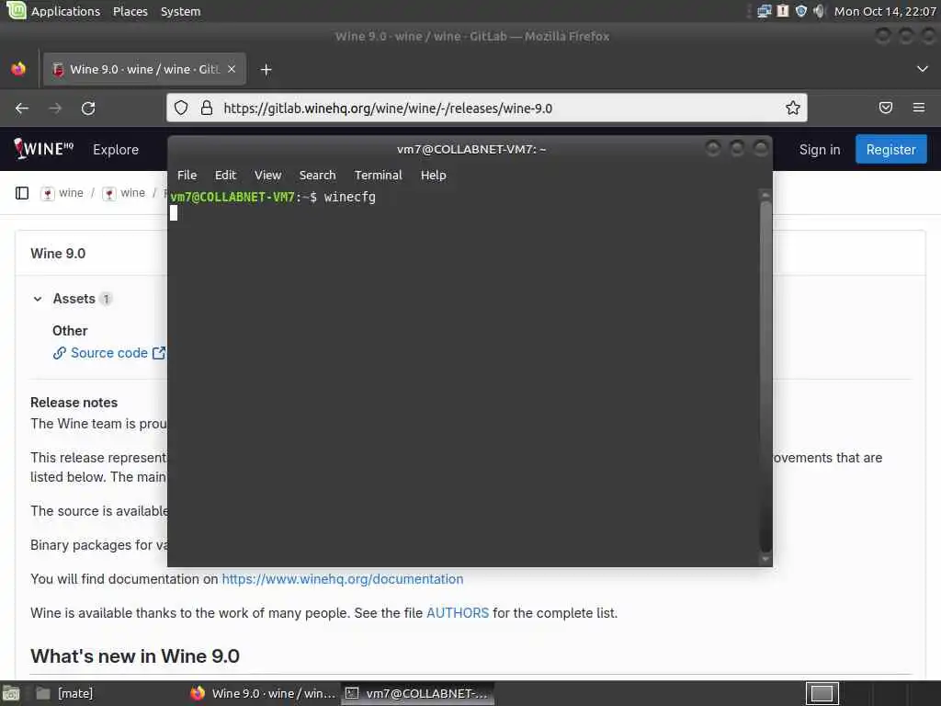Click the What's new in Wine 9.0 heading
The width and height of the screenshot is (941, 706).
coord(135,656)
